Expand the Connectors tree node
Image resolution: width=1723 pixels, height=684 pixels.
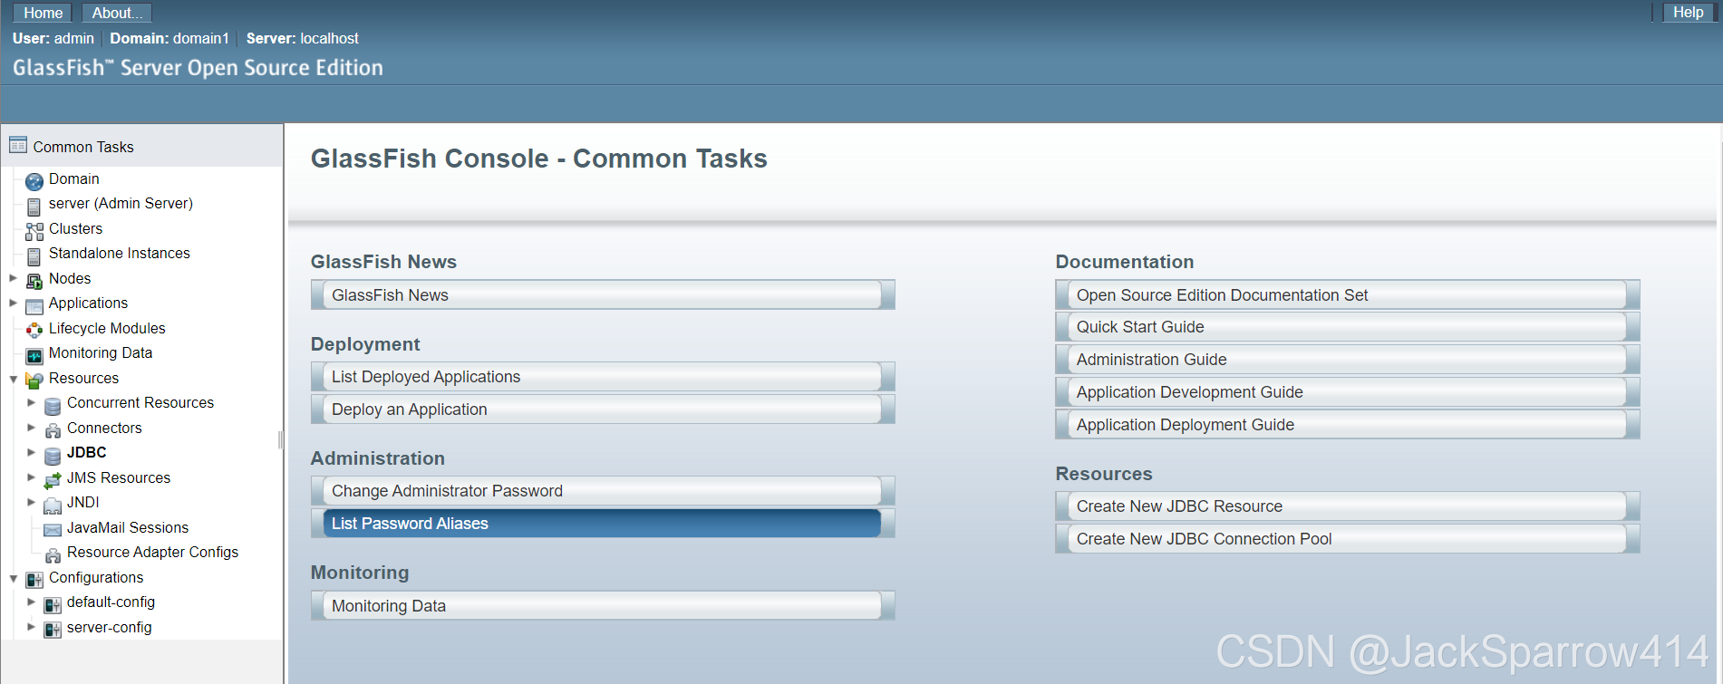32,427
